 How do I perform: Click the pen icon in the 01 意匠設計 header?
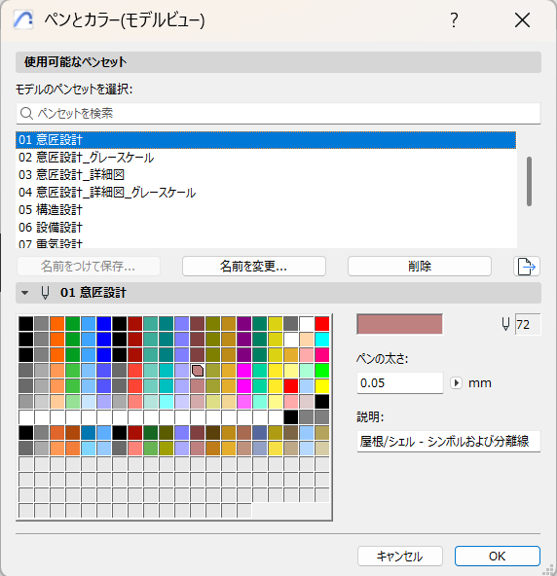click(45, 293)
